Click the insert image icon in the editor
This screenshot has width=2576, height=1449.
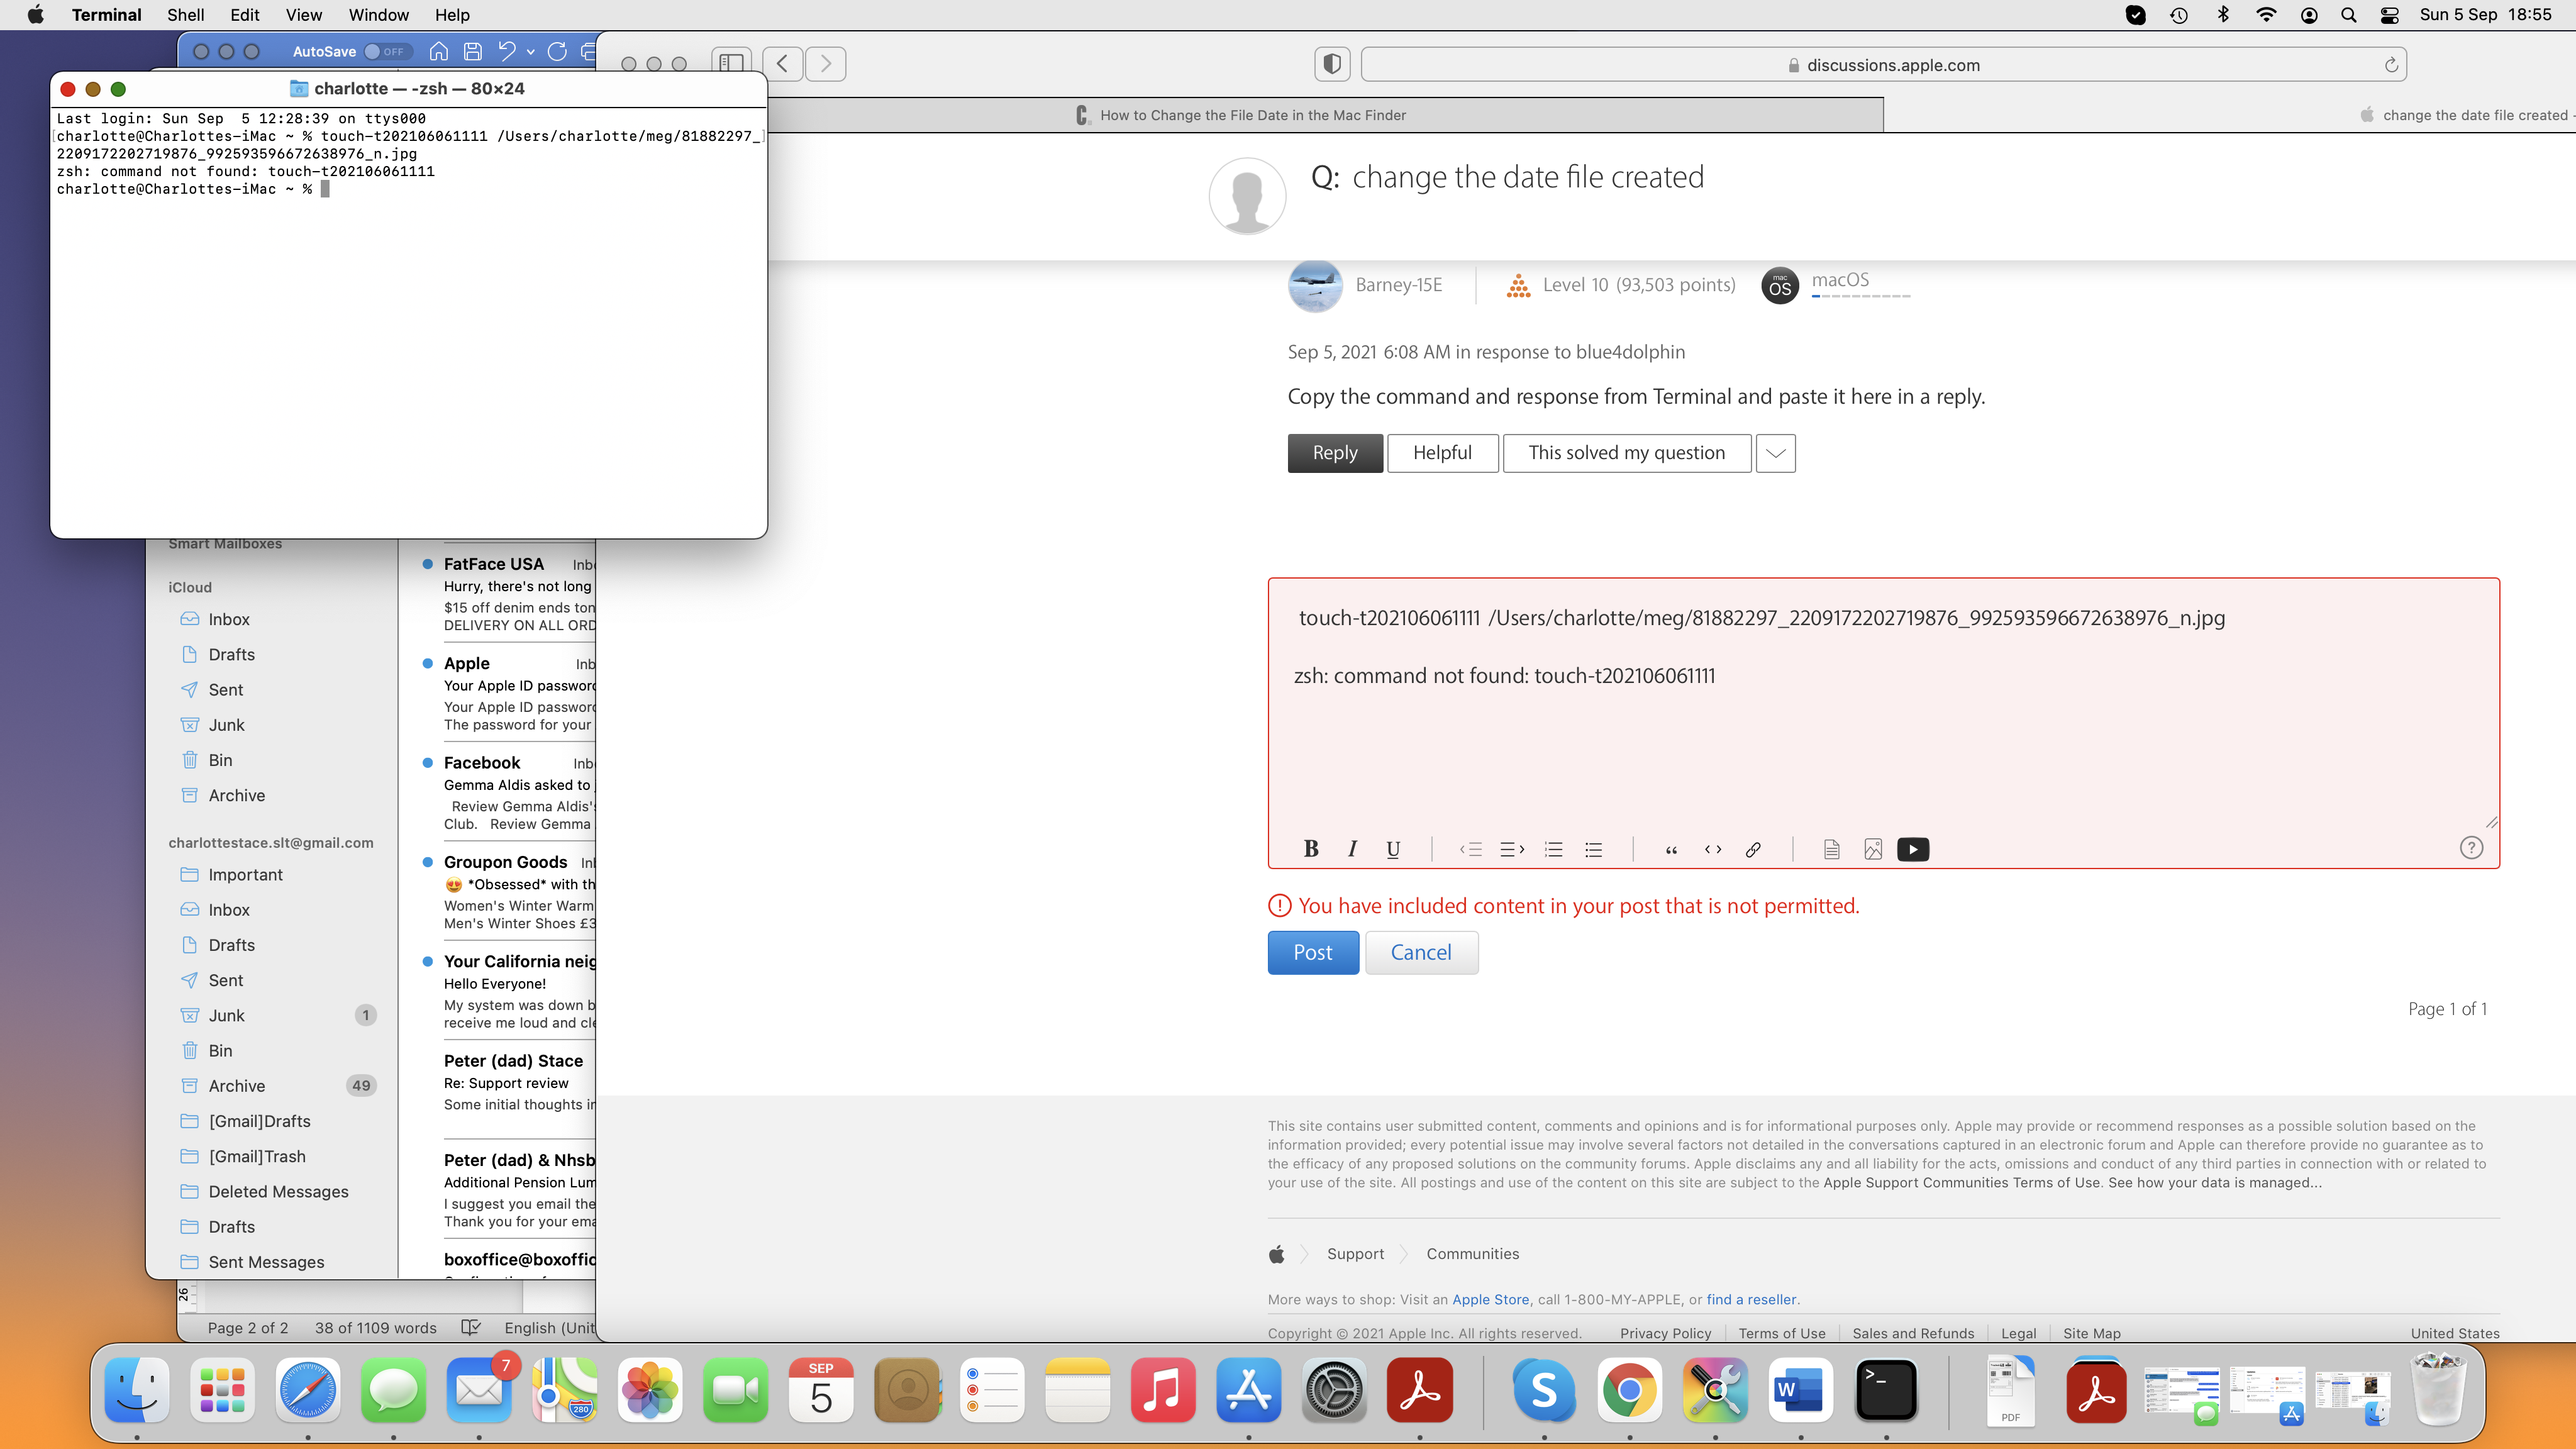click(x=1873, y=849)
